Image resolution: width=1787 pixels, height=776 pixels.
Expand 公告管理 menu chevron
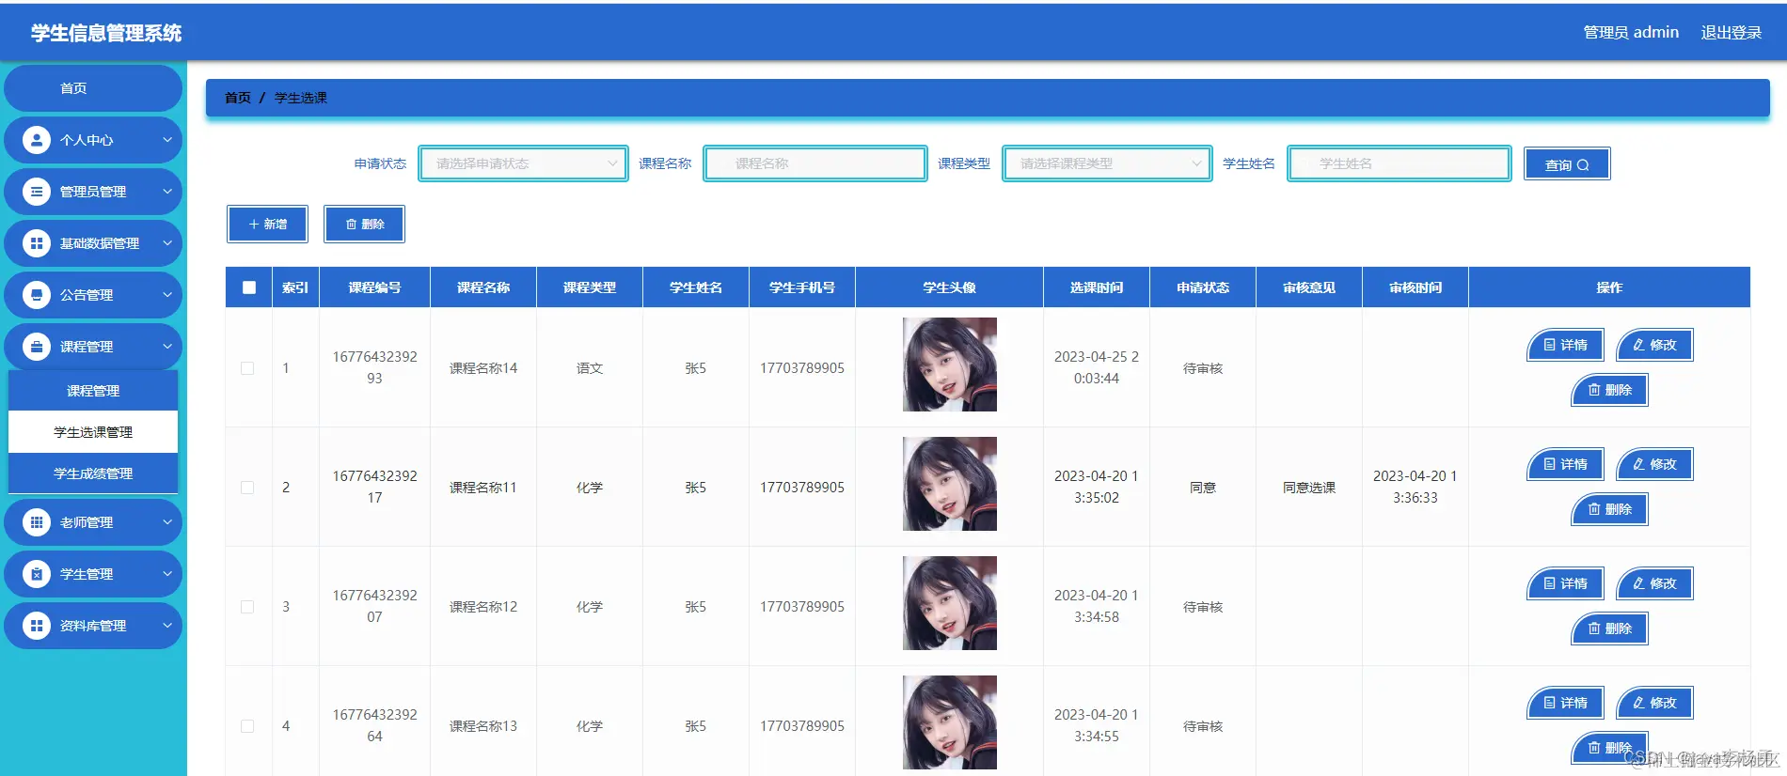[x=167, y=295]
